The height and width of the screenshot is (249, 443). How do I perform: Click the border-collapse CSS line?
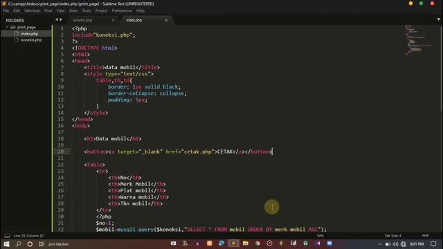147,93
